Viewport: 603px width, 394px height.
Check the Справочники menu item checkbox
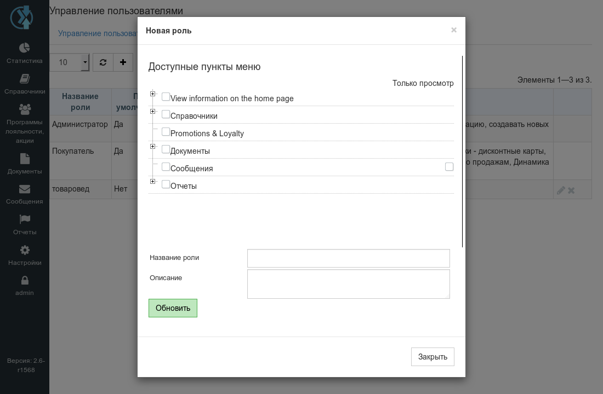(x=166, y=114)
